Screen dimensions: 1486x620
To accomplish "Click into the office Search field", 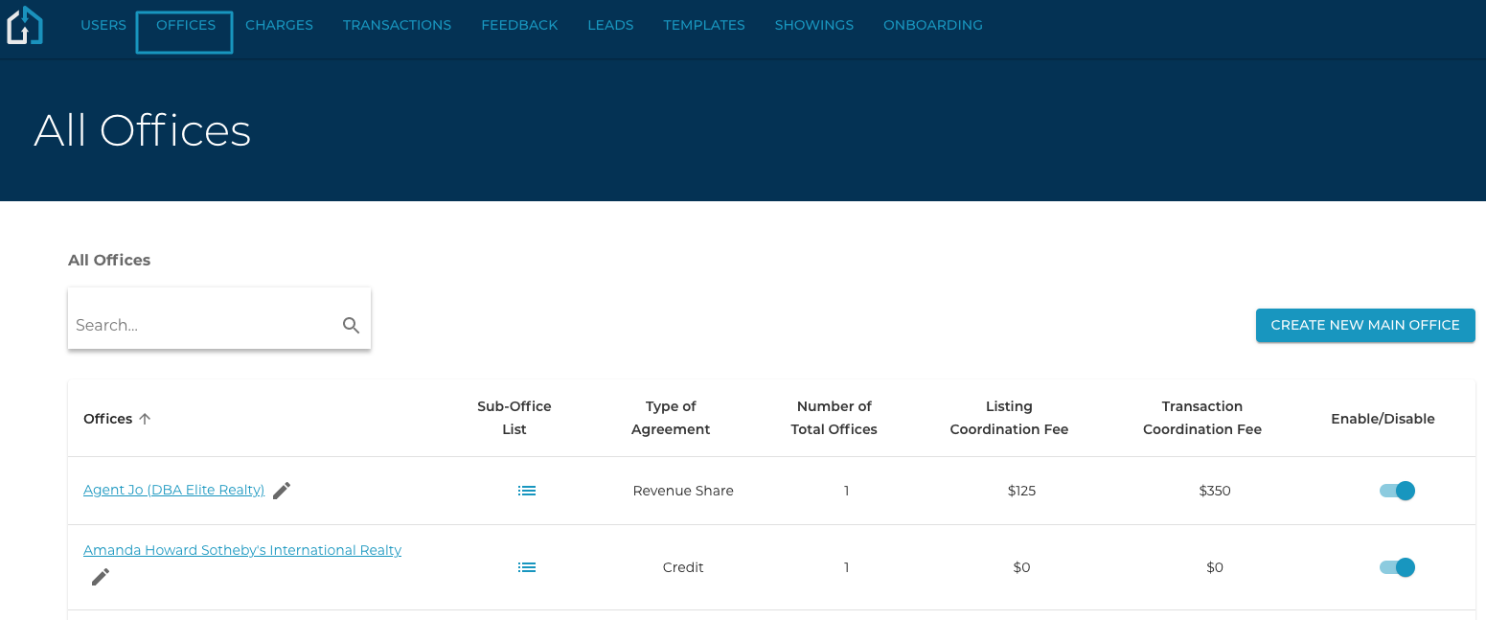I will pyautogui.click(x=201, y=326).
